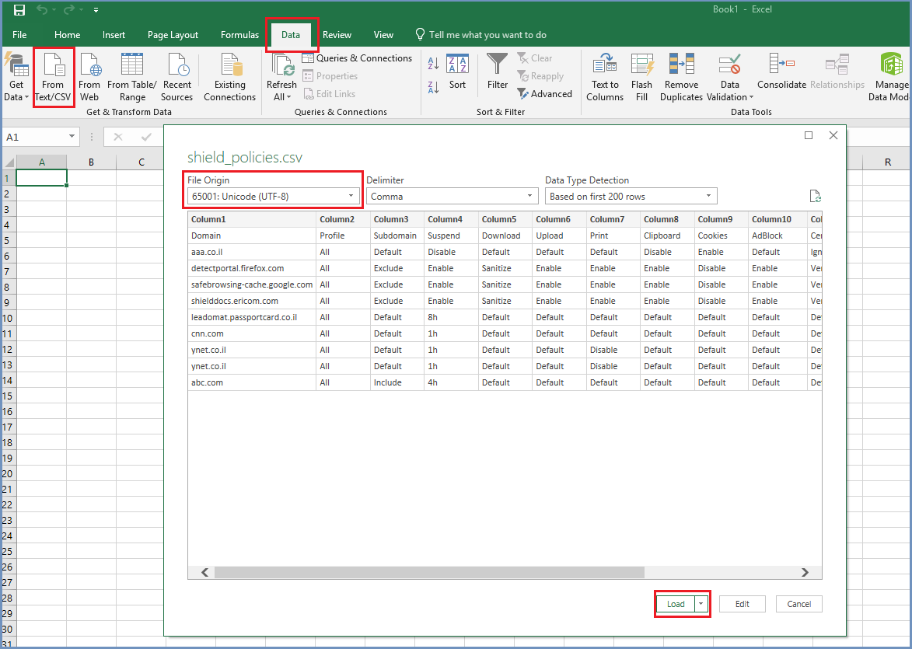Switch to the Home tab
This screenshot has width=912, height=649.
[68, 35]
